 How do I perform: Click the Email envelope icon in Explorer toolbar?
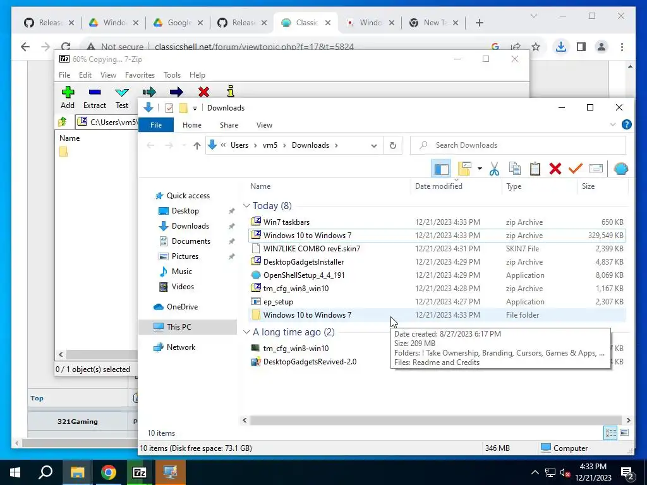tap(595, 168)
